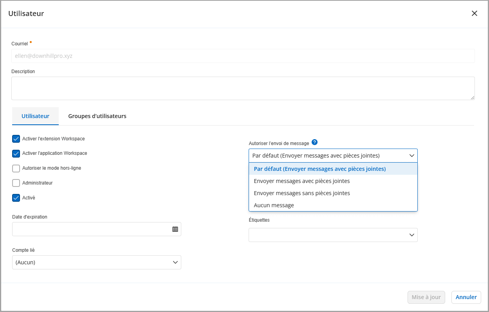The width and height of the screenshot is (489, 312).
Task: Collapse the Autoriser l'envoi de message dropdown
Action: point(411,156)
